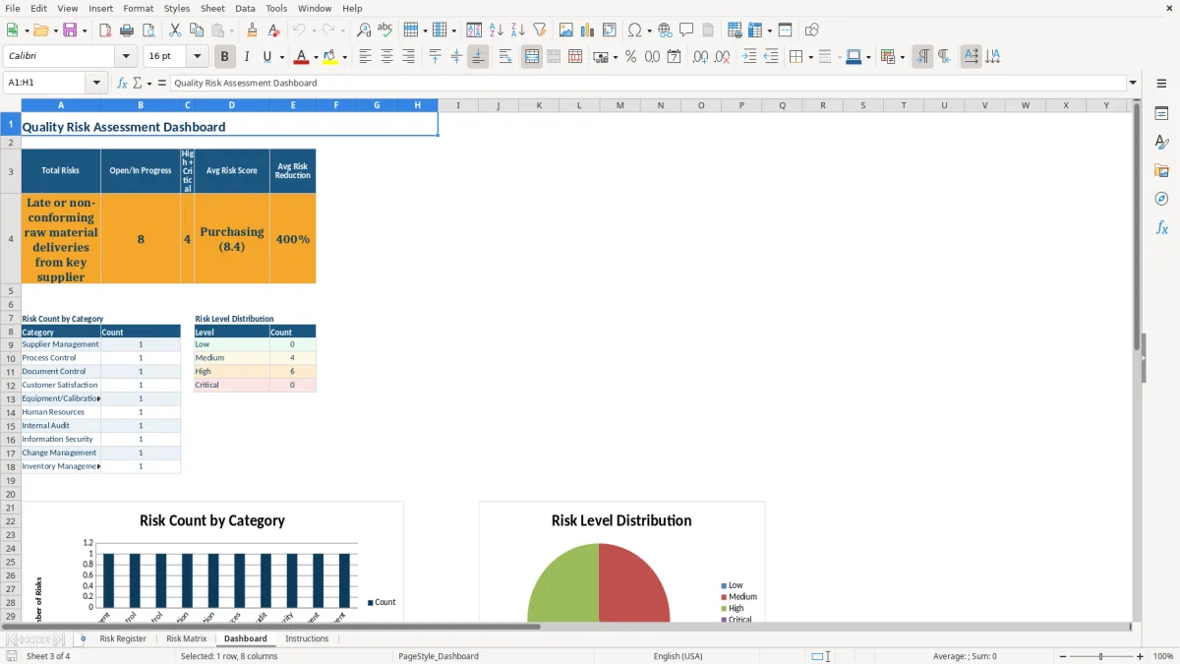This screenshot has height=664, width=1180.
Task: Open Find and Replace tool
Action: [364, 30]
